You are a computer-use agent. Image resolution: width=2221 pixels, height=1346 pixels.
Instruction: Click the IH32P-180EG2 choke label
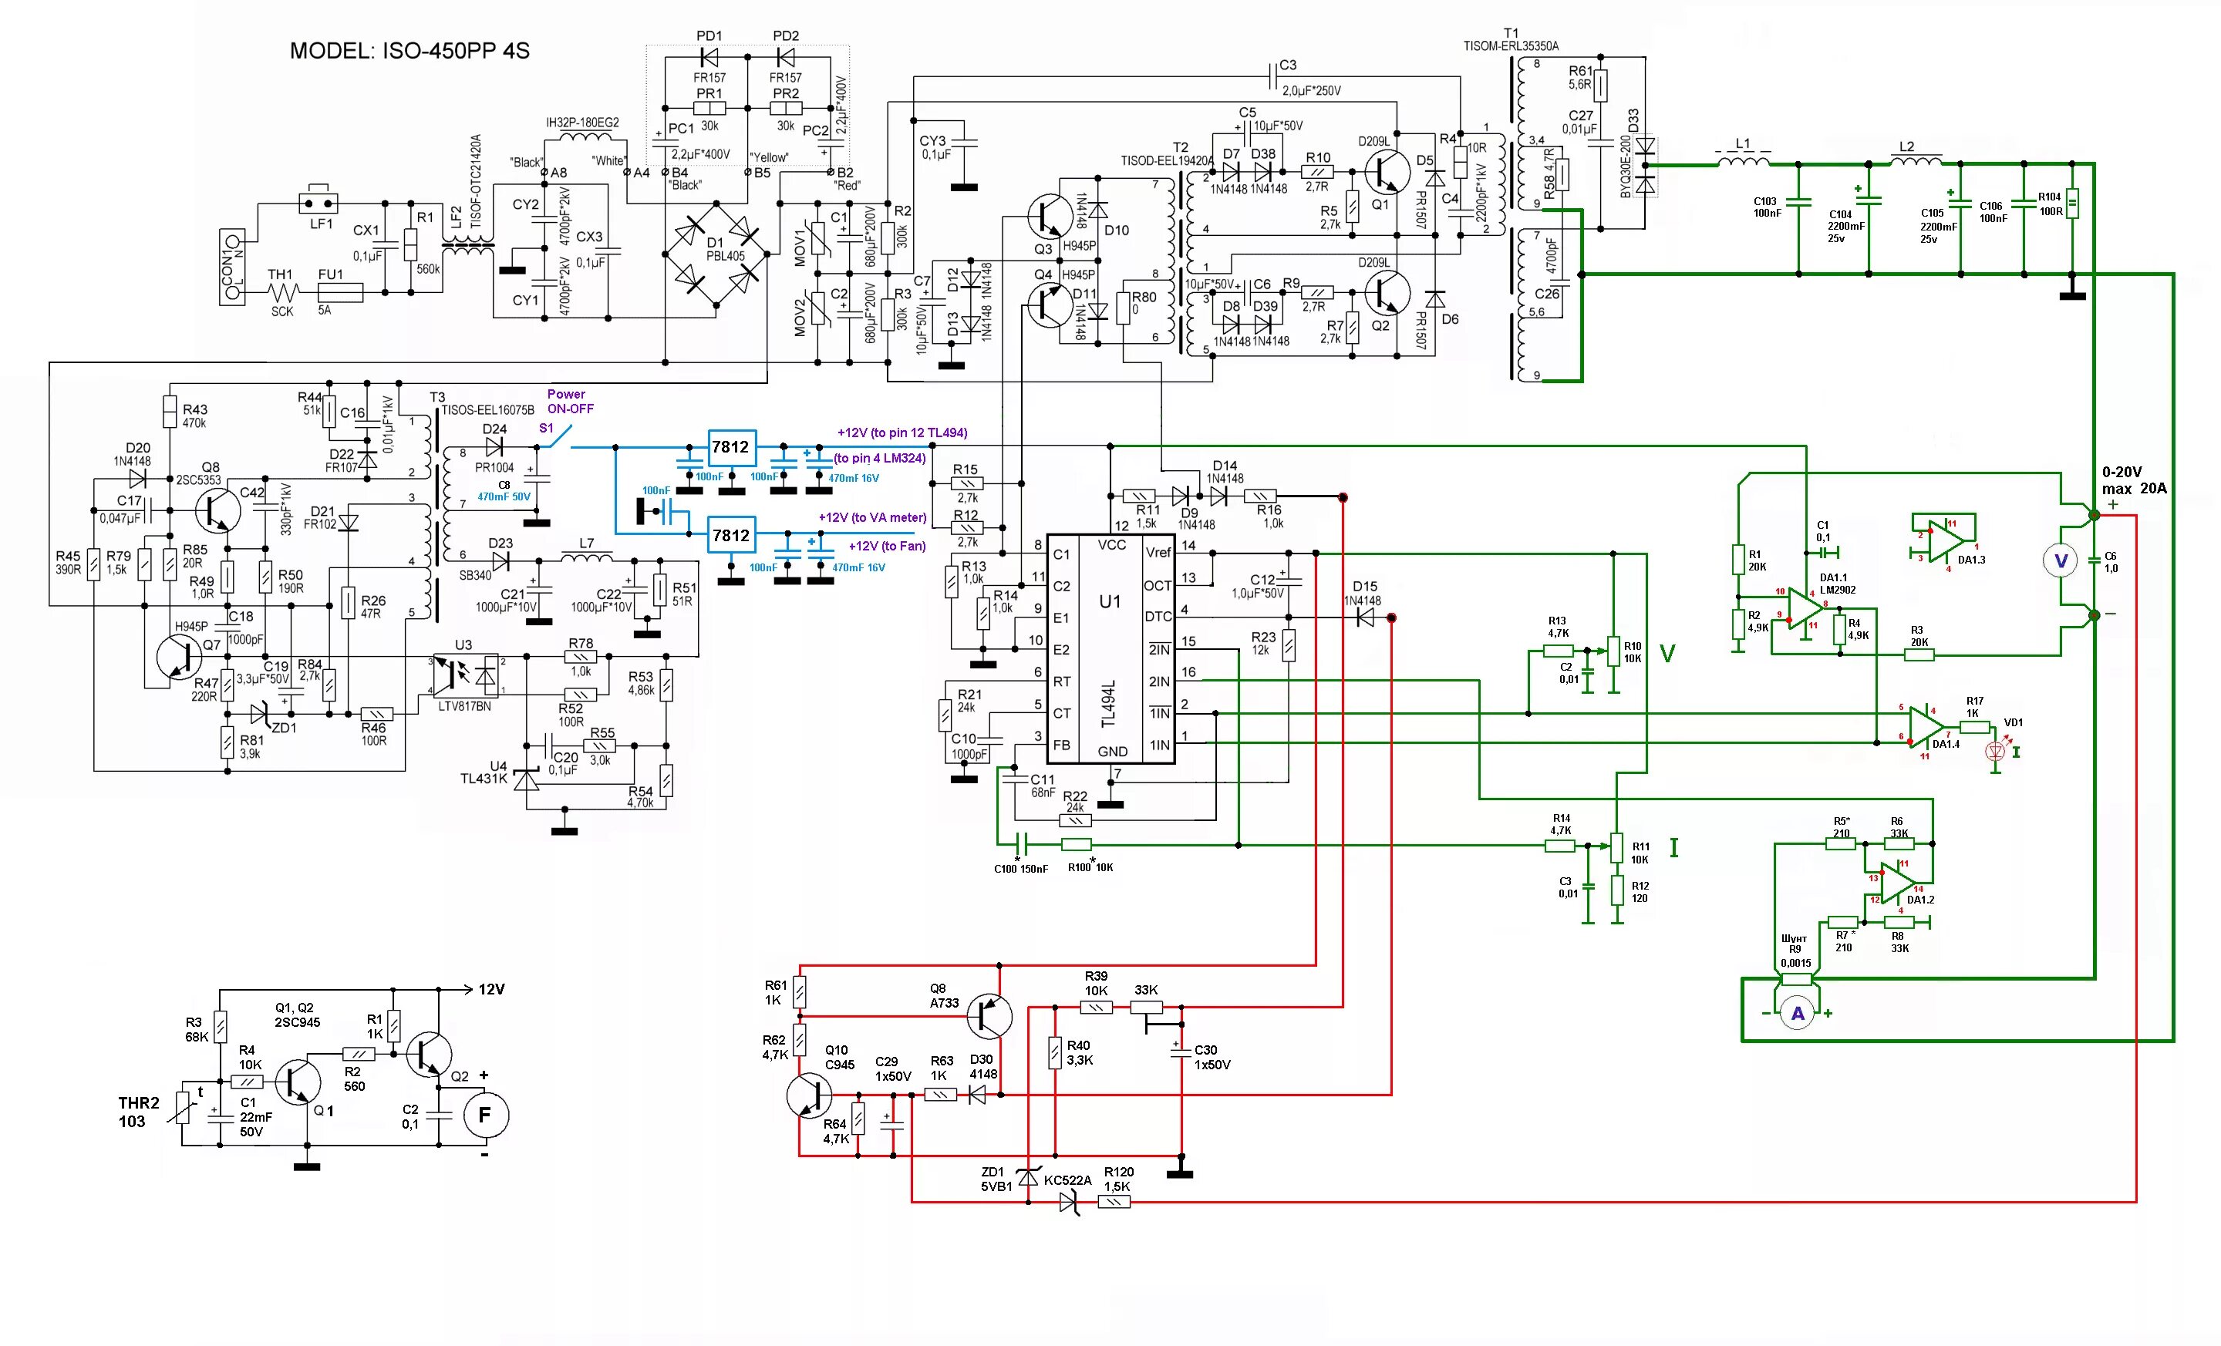(x=582, y=123)
